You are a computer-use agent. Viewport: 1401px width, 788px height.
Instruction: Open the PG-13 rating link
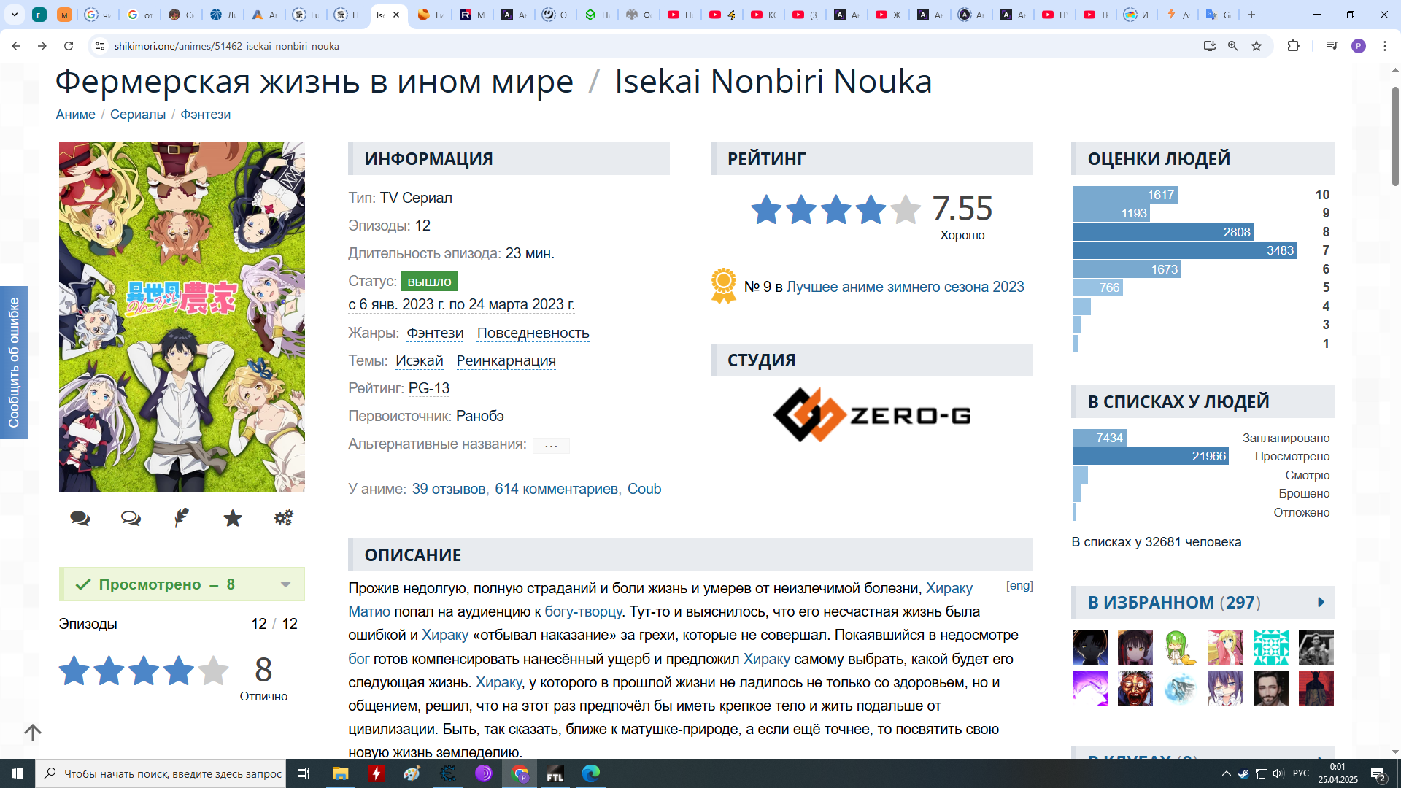tap(429, 389)
